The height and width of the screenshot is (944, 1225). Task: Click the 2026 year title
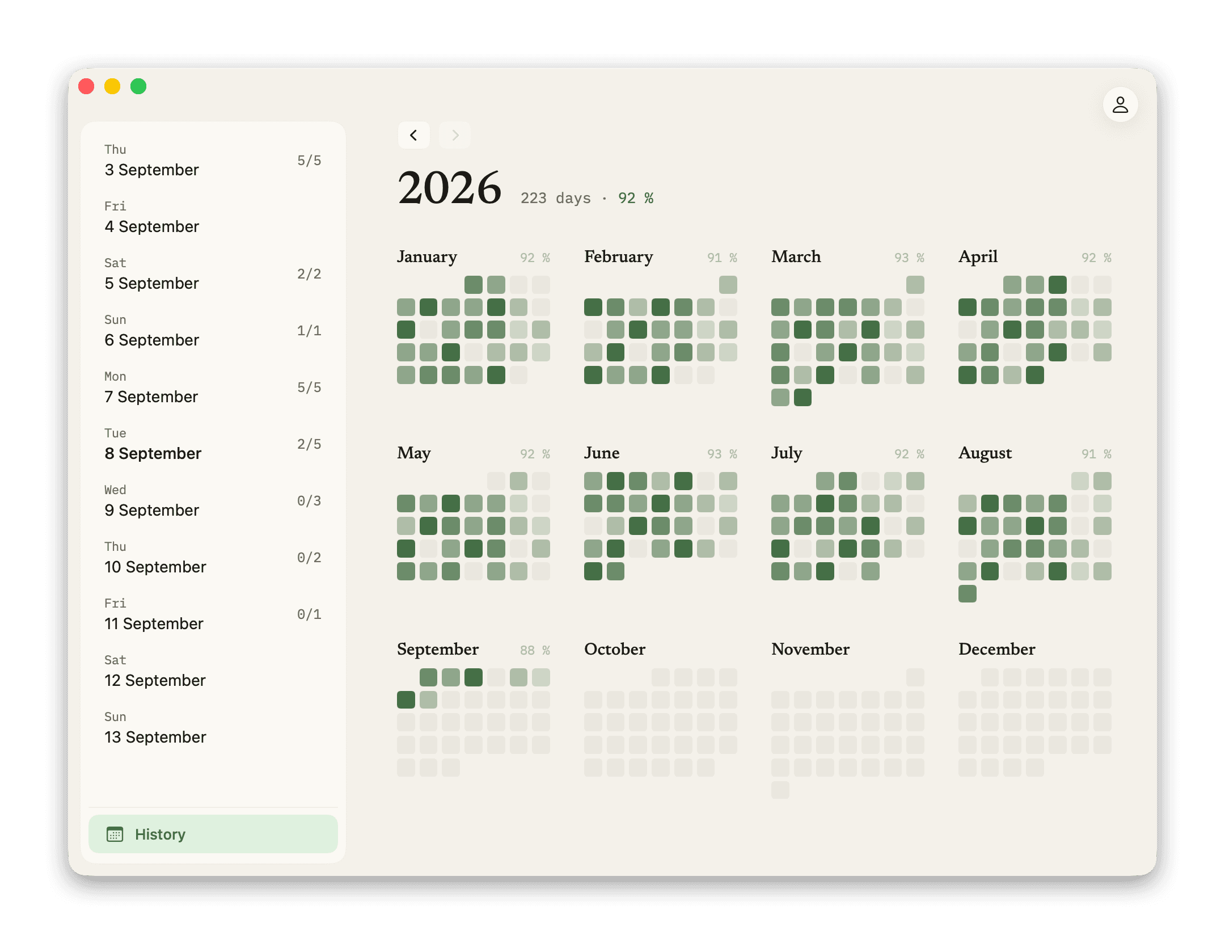point(450,188)
